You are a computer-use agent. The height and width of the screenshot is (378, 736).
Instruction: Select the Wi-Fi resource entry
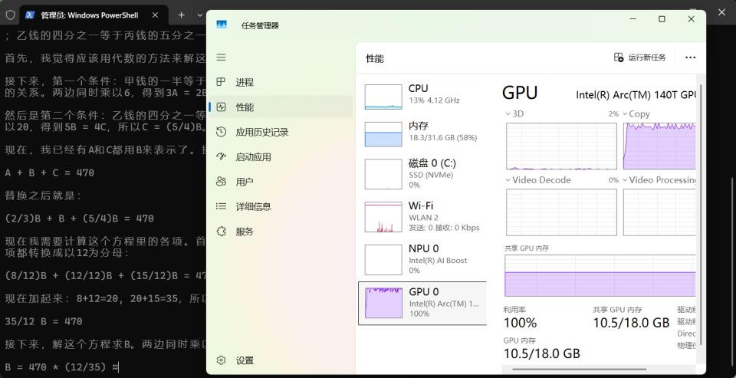point(422,216)
